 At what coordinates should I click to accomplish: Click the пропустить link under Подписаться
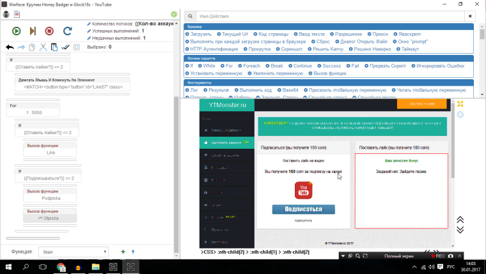pos(303,221)
